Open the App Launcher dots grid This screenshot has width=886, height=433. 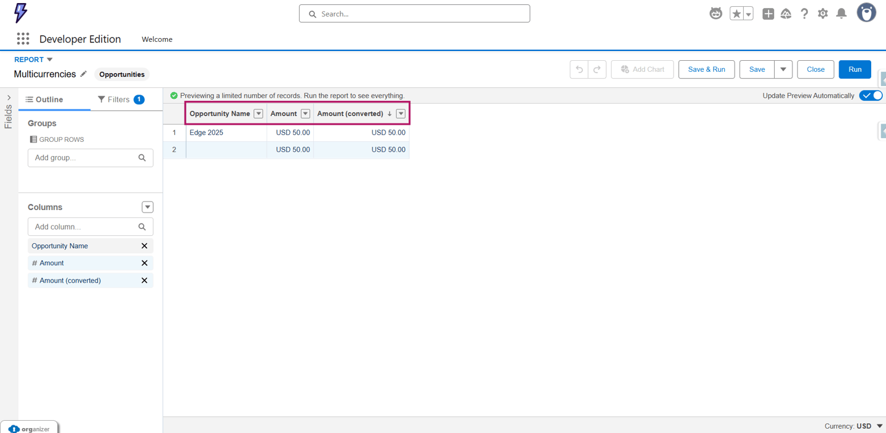coord(23,39)
